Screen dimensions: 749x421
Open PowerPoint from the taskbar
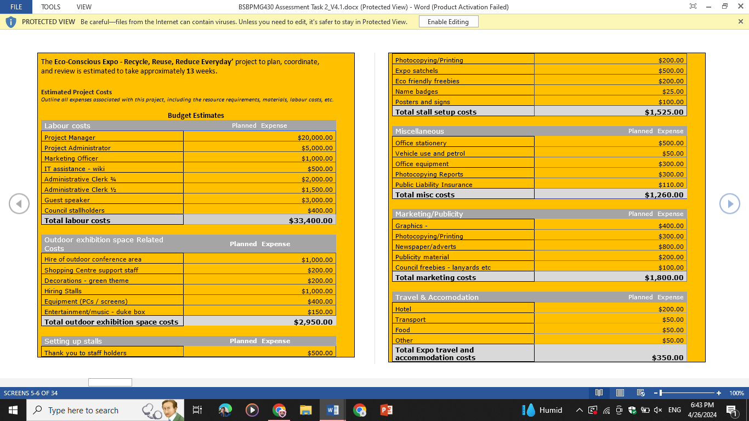click(386, 409)
